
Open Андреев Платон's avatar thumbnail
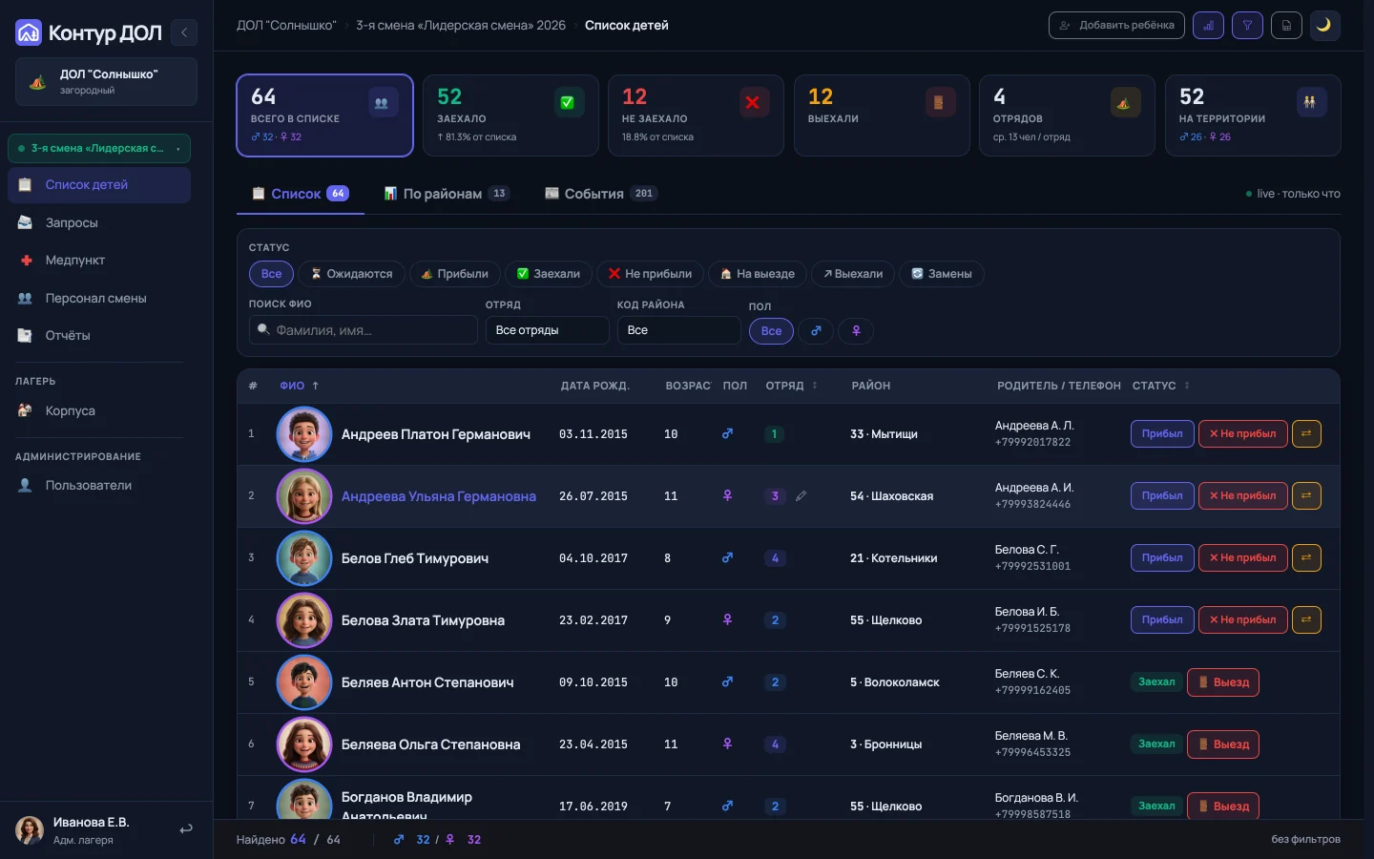(304, 434)
